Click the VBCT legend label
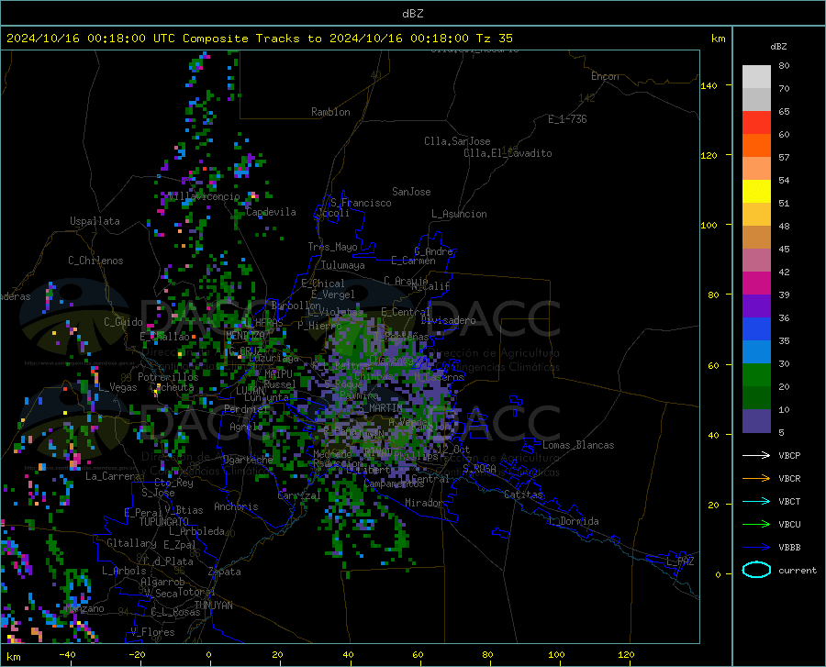826x667 pixels. (789, 501)
